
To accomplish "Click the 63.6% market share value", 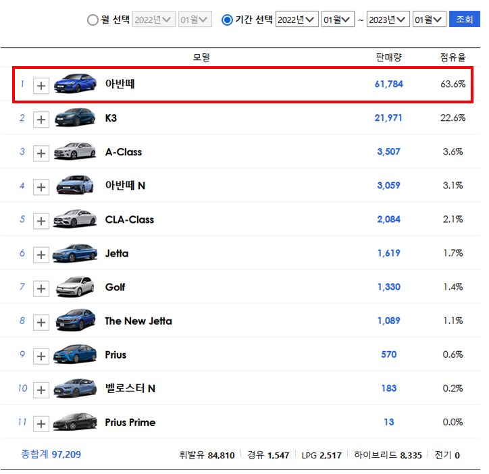I will click(453, 84).
